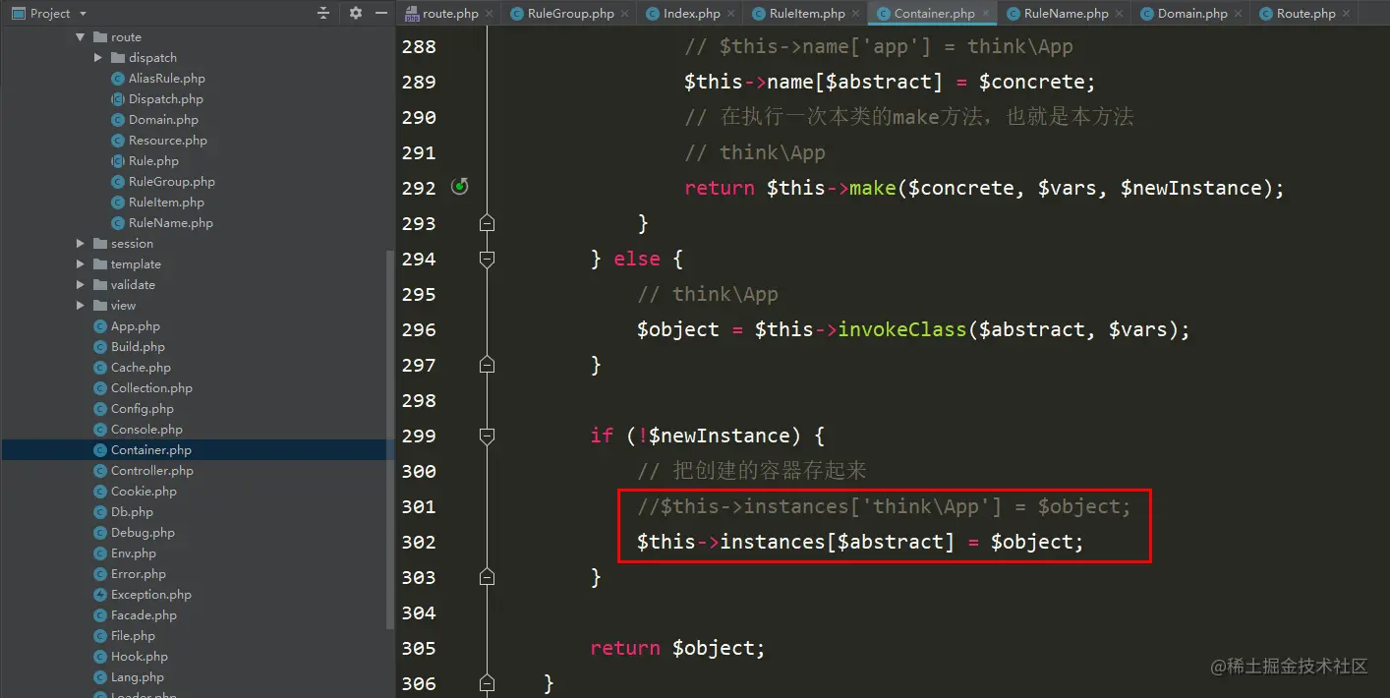Select File.php in the project tree
The image size is (1390, 698).
[x=133, y=636]
